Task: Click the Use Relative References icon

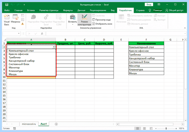Action: [x=23, y=20]
